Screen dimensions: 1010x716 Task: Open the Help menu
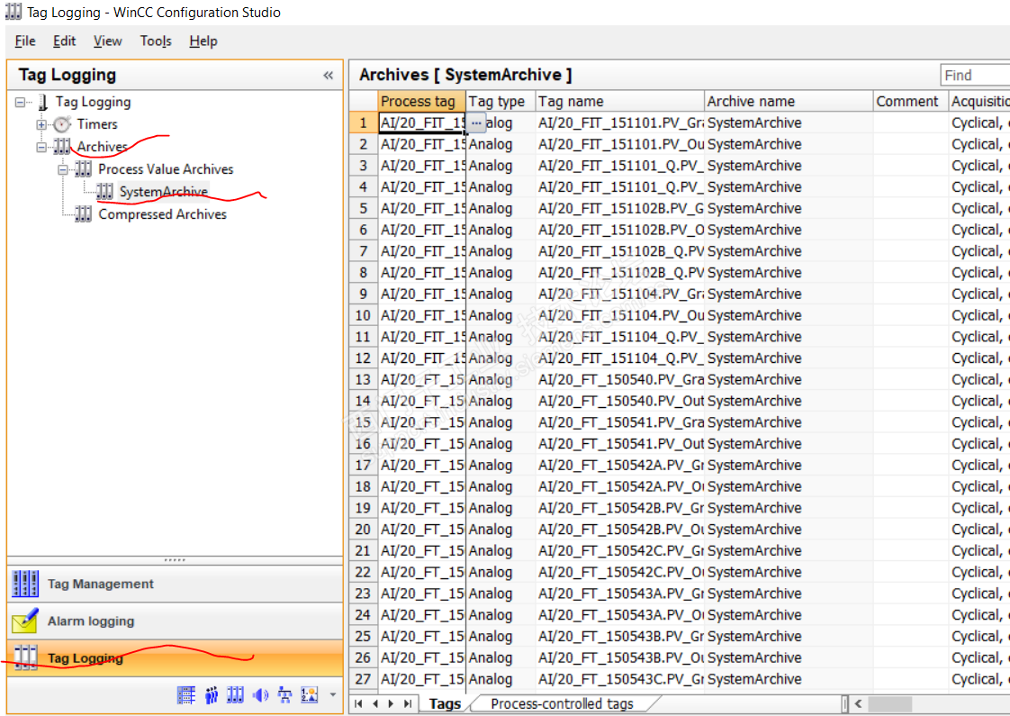coord(203,41)
